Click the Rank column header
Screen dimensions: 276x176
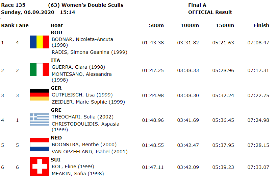tap(8, 25)
